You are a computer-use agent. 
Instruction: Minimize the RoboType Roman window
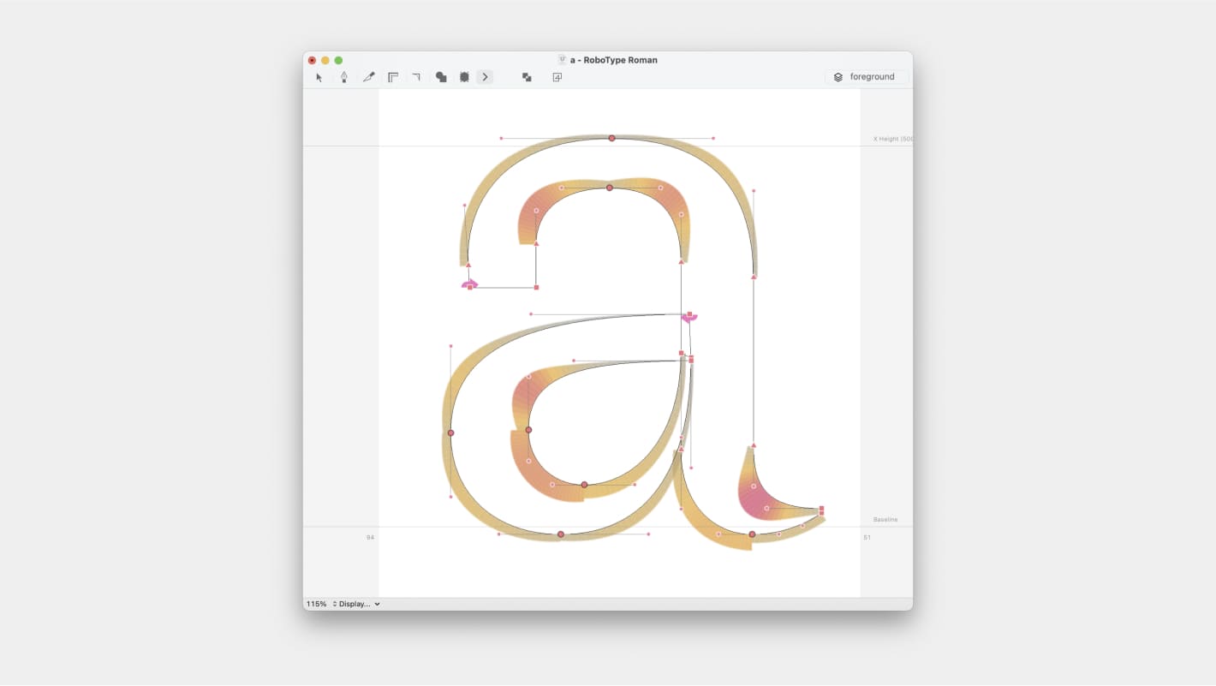click(324, 60)
